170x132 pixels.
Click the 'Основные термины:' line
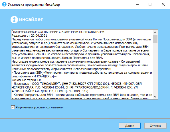pos(26,80)
